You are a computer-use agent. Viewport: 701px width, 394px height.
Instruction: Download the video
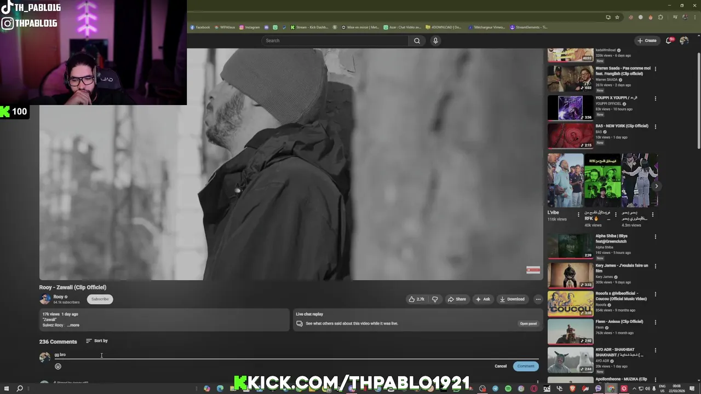pyautogui.click(x=512, y=299)
